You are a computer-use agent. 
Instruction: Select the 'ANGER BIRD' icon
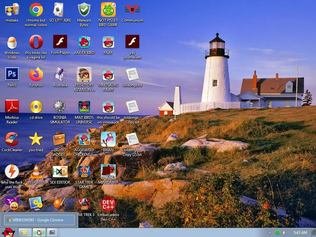84,42
